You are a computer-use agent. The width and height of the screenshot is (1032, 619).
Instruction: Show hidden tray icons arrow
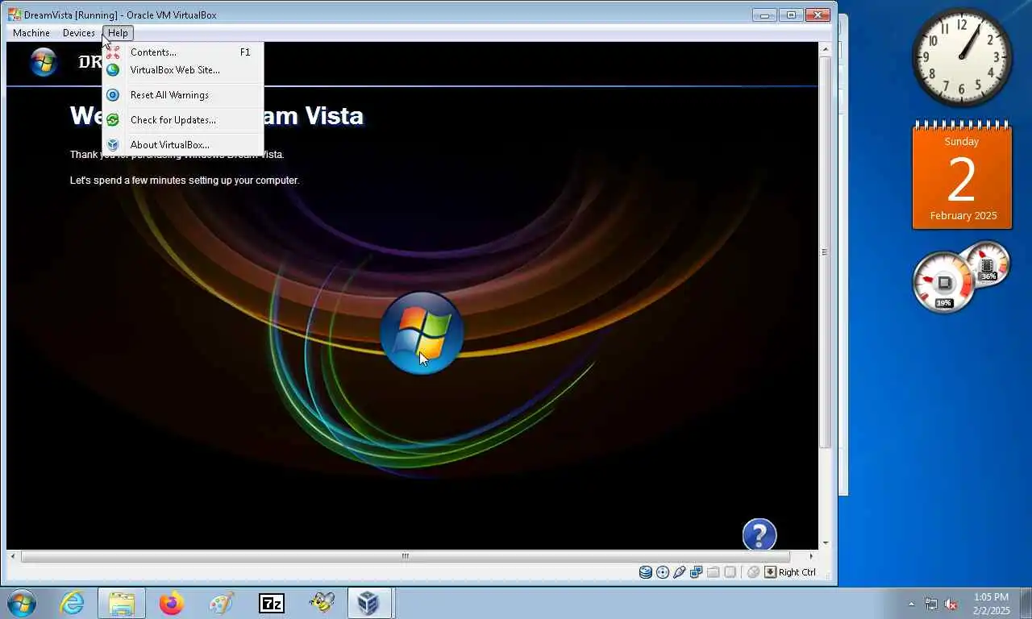pos(912,604)
